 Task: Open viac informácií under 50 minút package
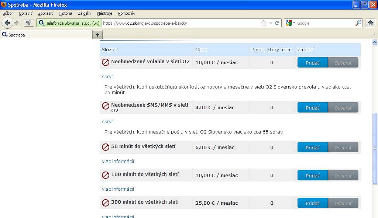118,161
